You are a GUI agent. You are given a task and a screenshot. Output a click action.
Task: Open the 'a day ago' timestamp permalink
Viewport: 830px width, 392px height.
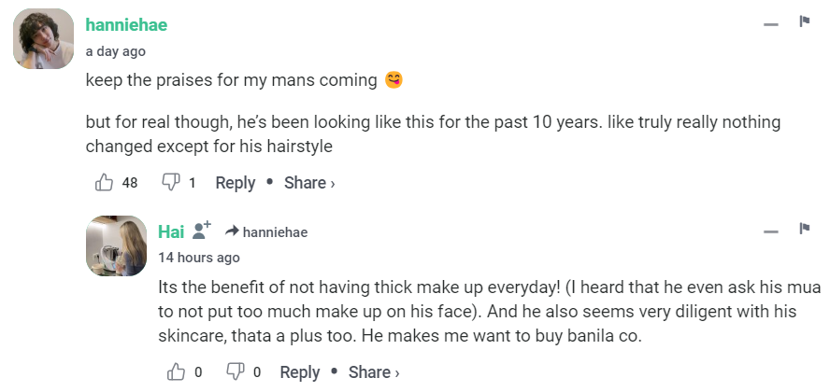click(x=115, y=51)
